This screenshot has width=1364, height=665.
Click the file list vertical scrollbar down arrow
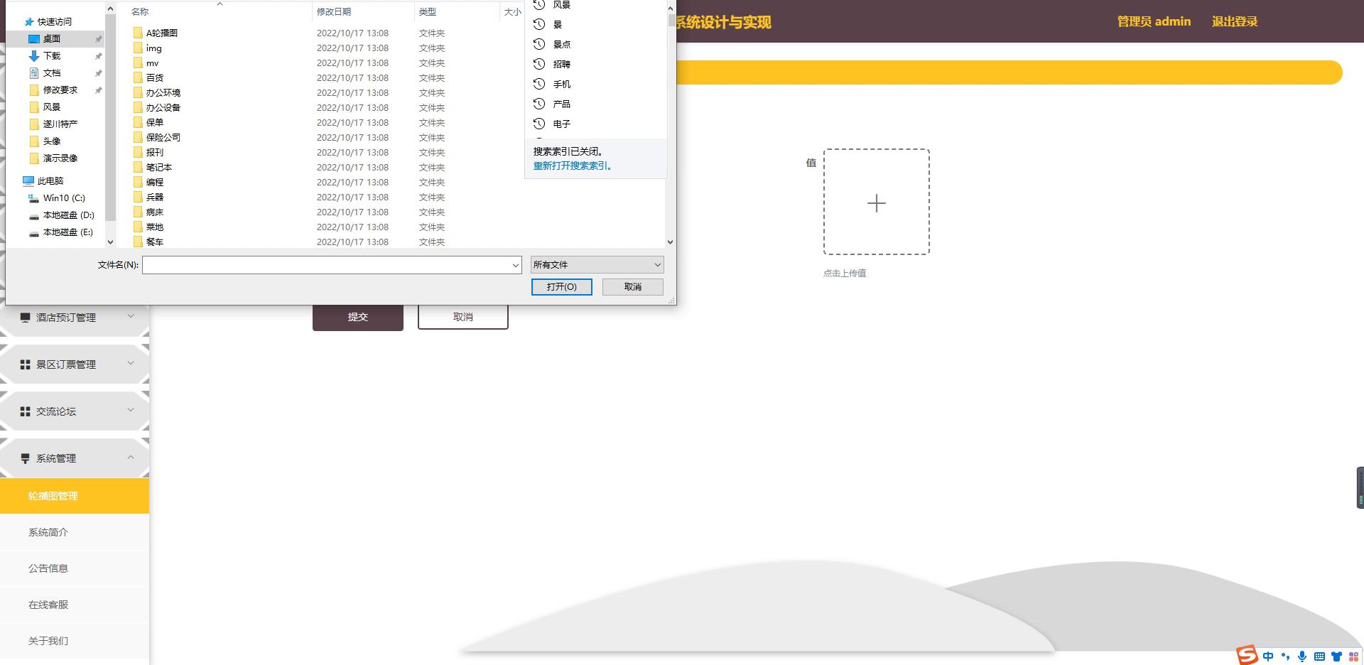[670, 242]
